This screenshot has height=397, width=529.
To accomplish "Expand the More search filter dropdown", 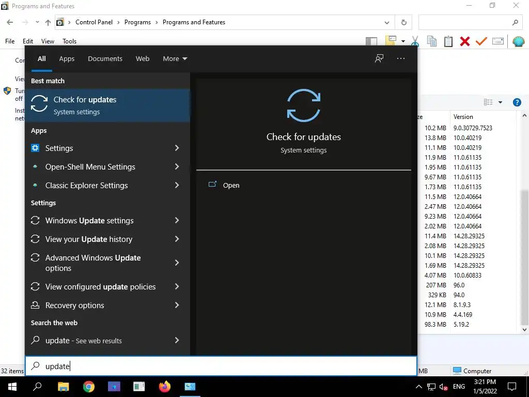I will pos(175,59).
